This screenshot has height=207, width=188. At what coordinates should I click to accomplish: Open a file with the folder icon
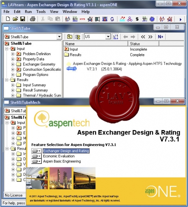click(15, 19)
